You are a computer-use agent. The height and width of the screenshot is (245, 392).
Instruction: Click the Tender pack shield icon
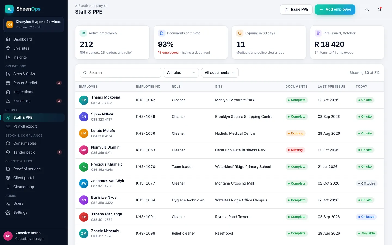coord(8,152)
